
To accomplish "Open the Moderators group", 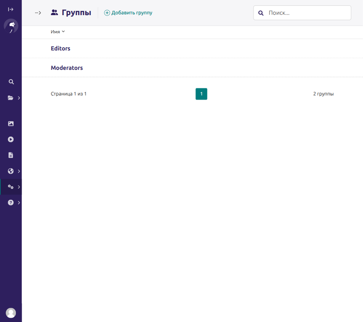I will coord(67,68).
